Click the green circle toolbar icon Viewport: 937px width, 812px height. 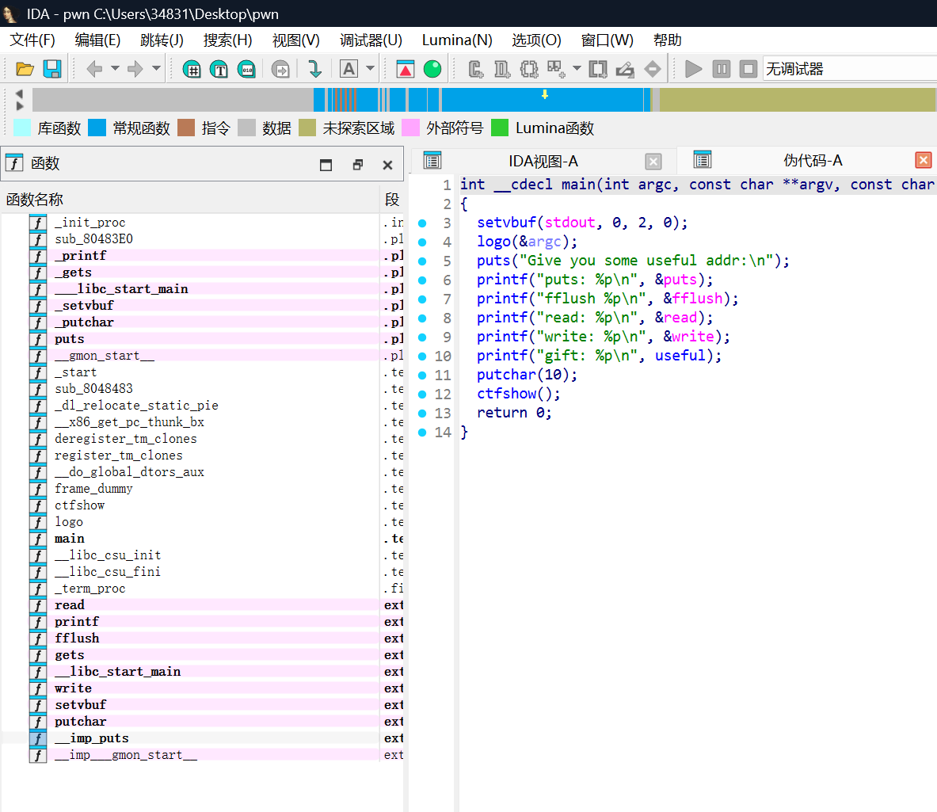tap(432, 69)
